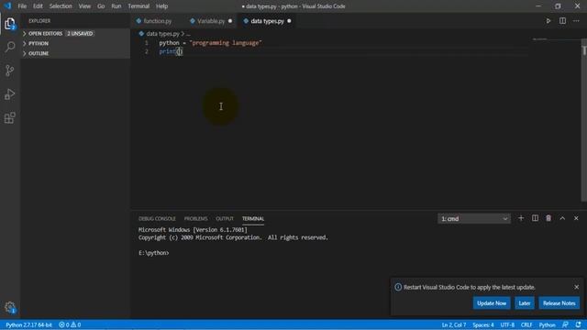Viewport: 587px width, 330px height.
Task: Click the VS Code logo icon
Action: pos(7,6)
